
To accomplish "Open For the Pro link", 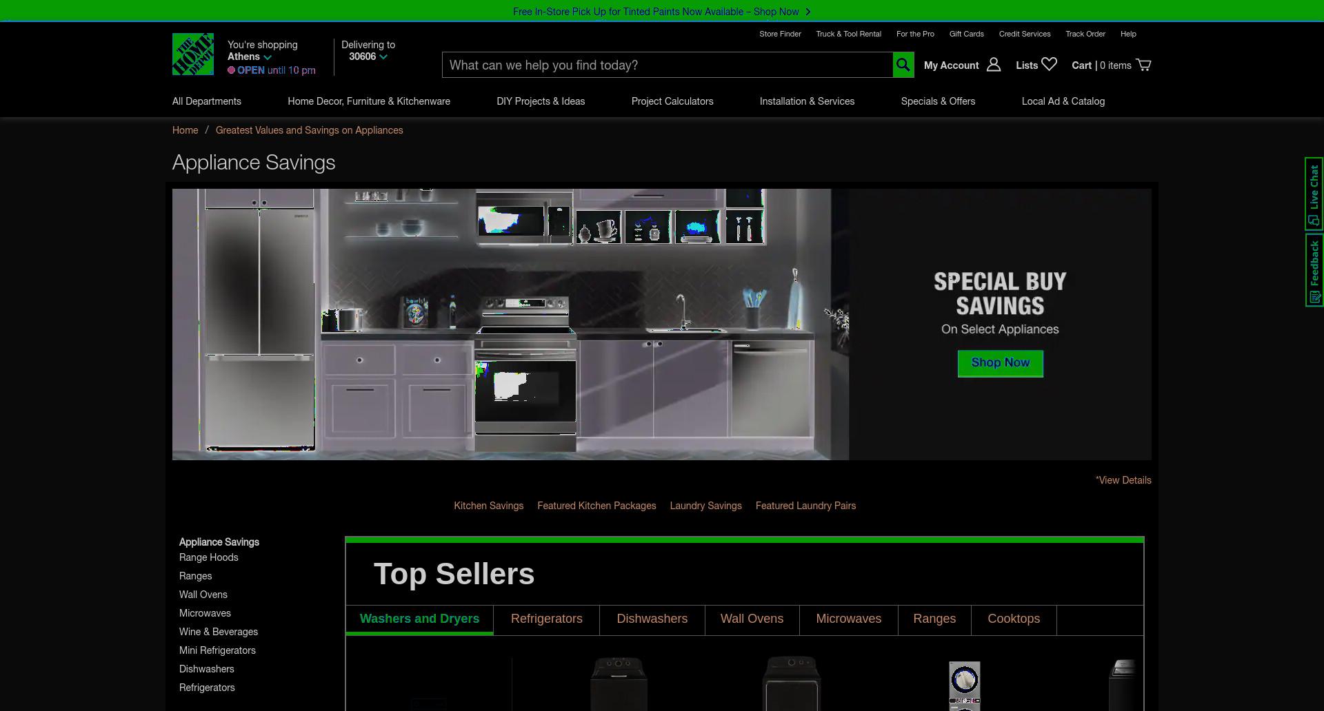I will coord(915,34).
